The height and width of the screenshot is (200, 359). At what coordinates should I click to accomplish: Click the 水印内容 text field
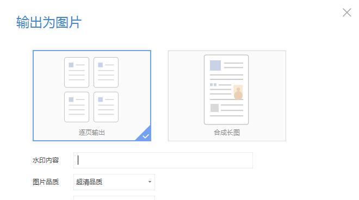click(163, 160)
